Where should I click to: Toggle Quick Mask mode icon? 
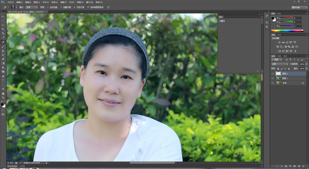(x=3, y=110)
